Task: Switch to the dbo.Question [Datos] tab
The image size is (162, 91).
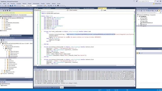Action: coord(74,8)
